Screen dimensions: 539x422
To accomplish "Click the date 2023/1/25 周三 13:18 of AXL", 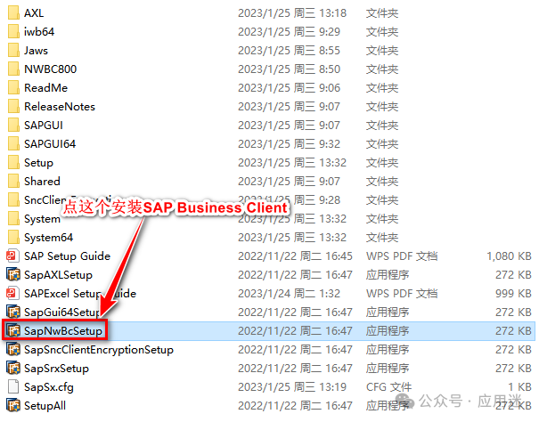I will (x=292, y=13).
